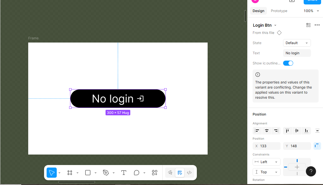The height and width of the screenshot is (185, 323).
Task: Toggle the Show ic:outline switch
Action: pos(288,63)
